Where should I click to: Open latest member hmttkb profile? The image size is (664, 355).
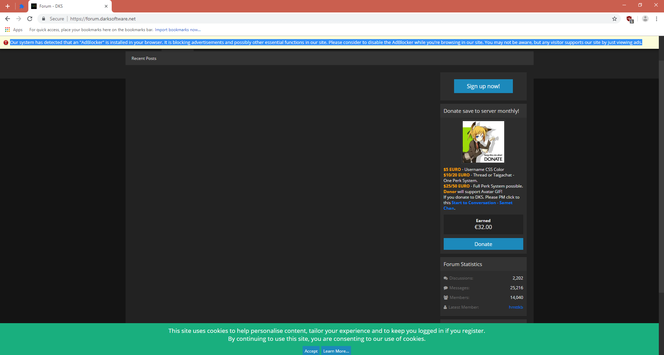[516, 307]
